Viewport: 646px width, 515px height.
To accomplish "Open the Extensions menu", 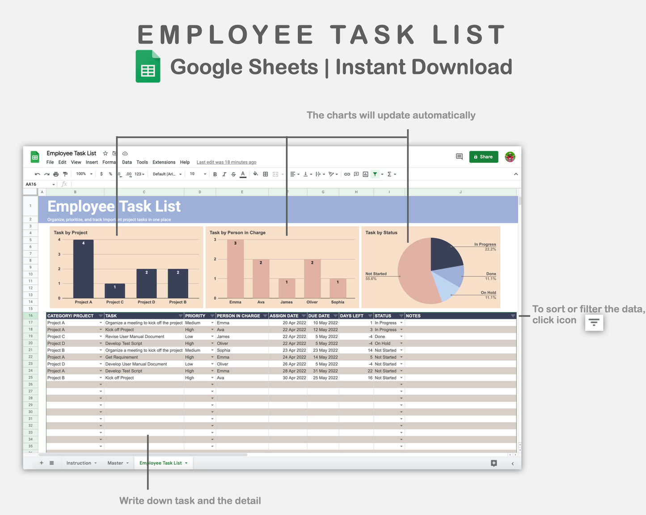I will tap(164, 162).
